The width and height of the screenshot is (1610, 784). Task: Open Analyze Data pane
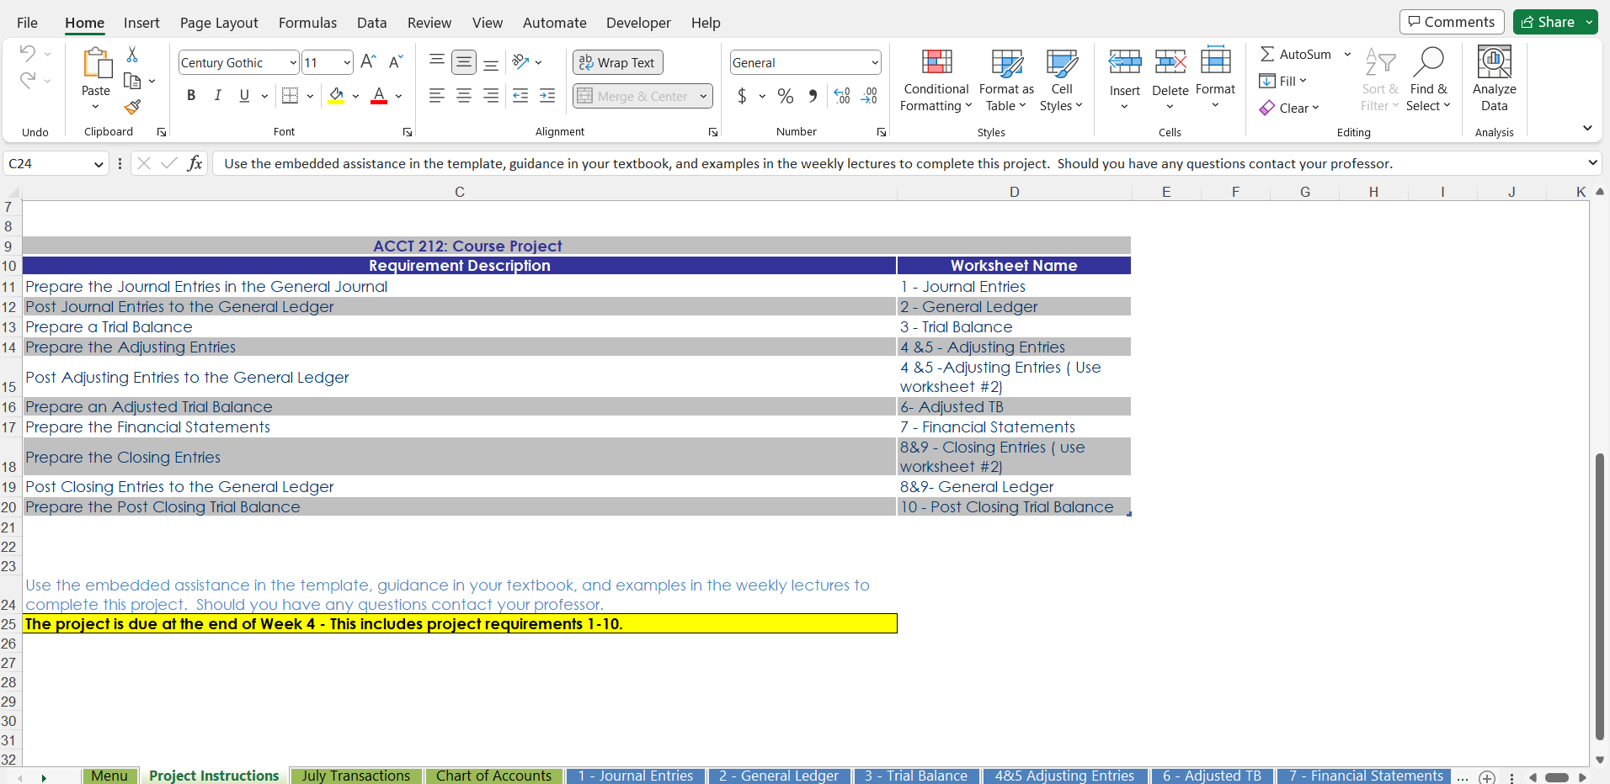click(x=1495, y=80)
